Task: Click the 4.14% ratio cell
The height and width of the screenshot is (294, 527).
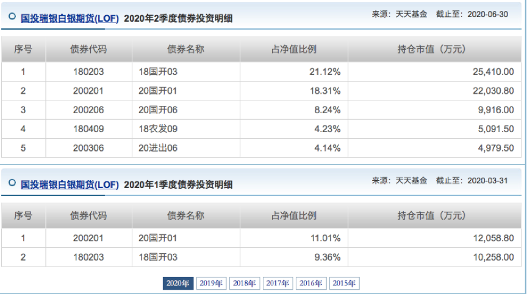Action: [328, 148]
